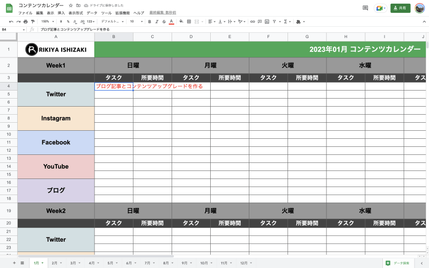Open the データ menu

(x=92, y=13)
